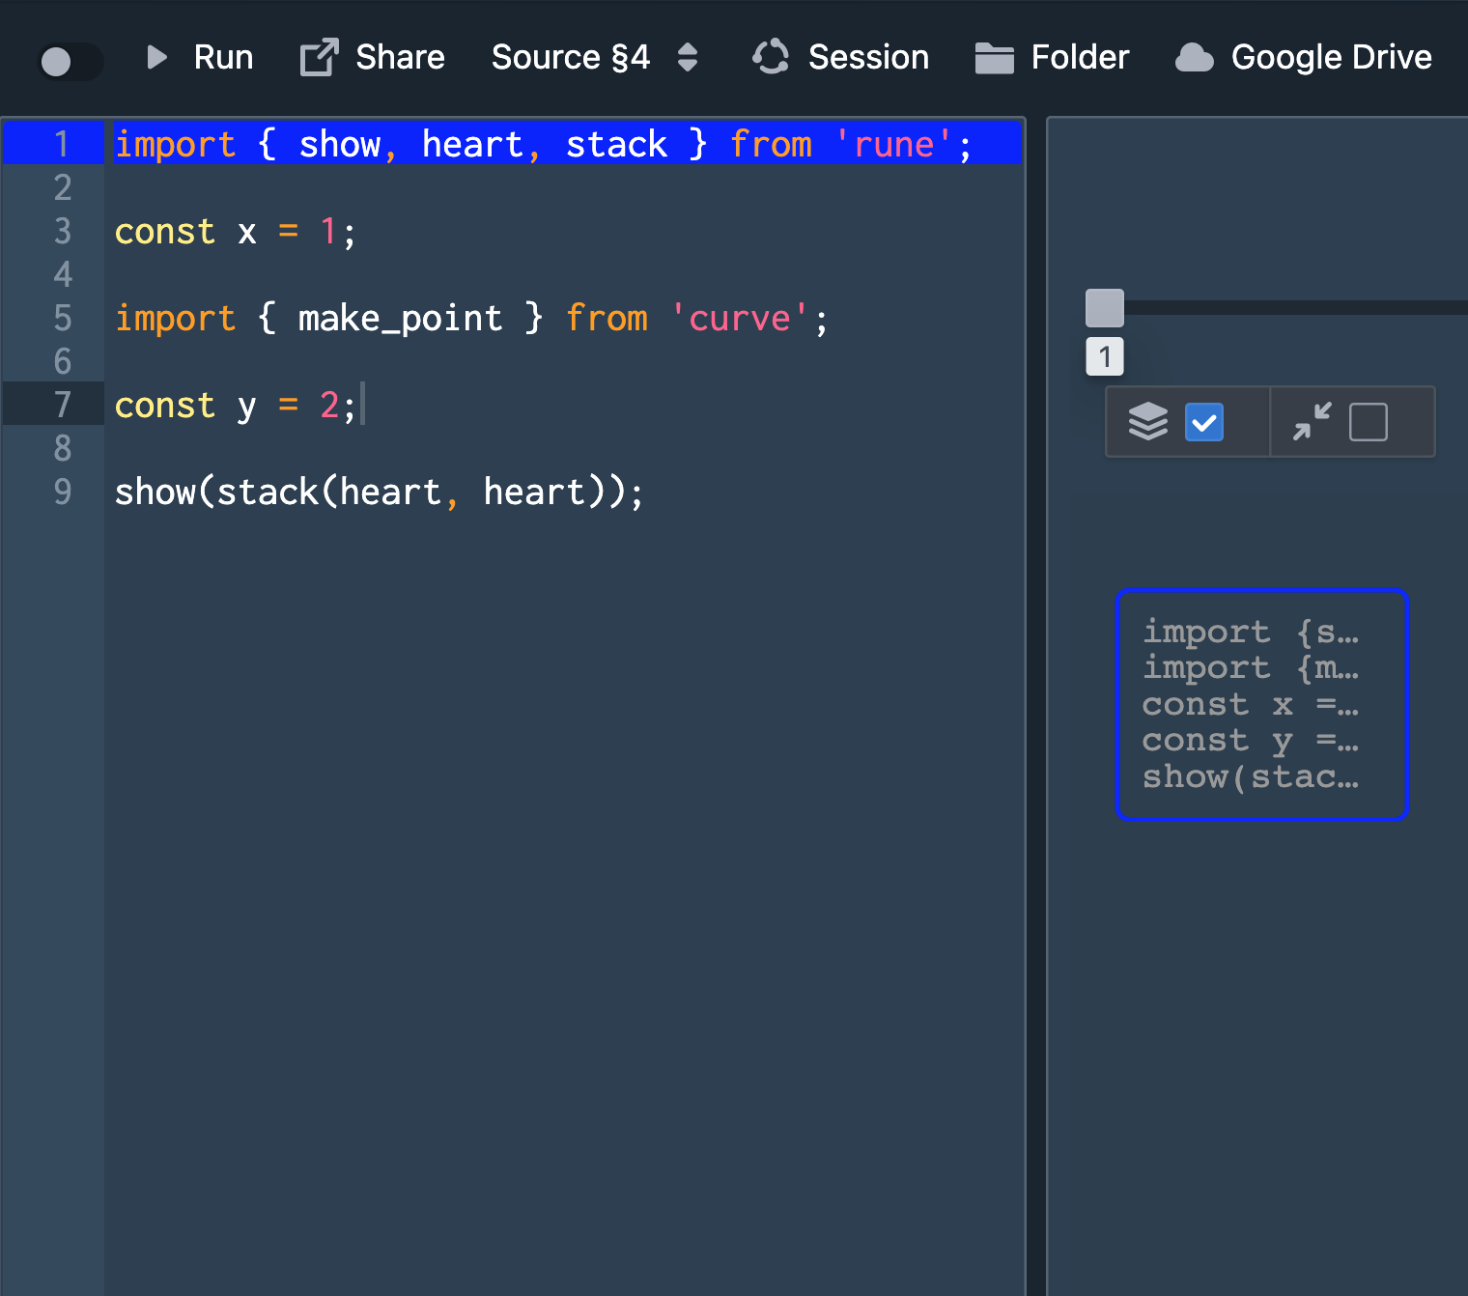Click the Google Drive cloud icon
The image size is (1468, 1296).
[1194, 57]
